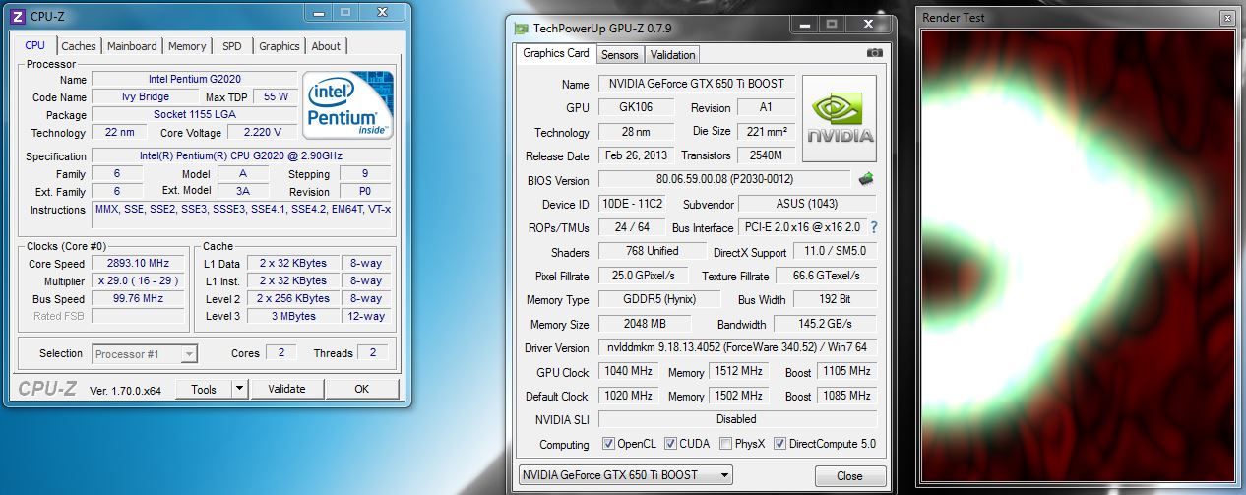
Task: Click the Intel Pentium logo badge
Action: [347, 106]
